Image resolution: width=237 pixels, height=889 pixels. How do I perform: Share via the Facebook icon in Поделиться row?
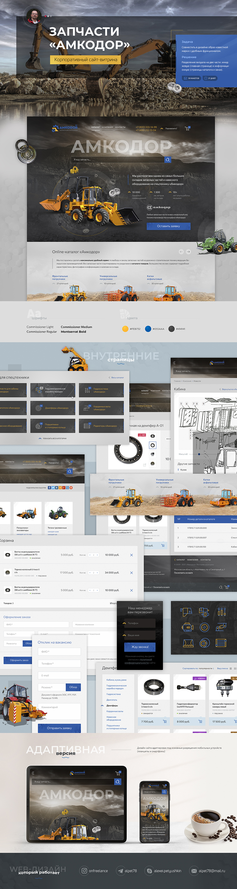pyautogui.click(x=49, y=487)
